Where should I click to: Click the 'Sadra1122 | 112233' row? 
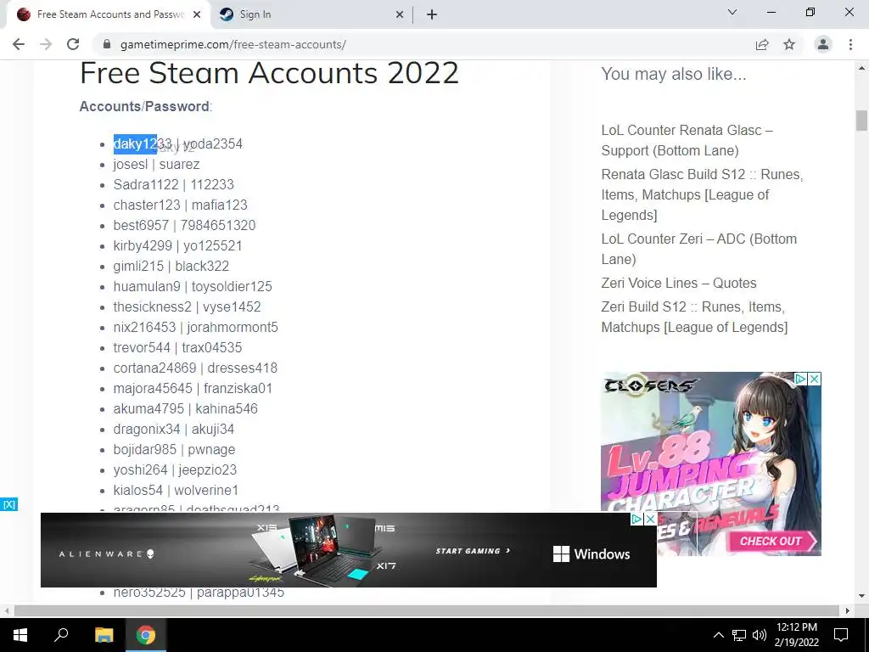(x=173, y=184)
